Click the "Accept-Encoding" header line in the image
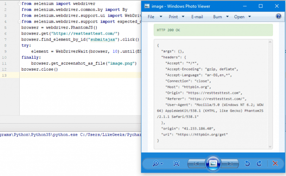The height and width of the screenshot is (176, 286). pos(201,69)
